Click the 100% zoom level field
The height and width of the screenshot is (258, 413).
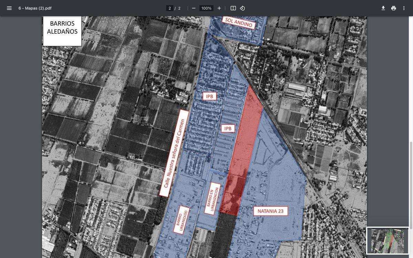206,8
